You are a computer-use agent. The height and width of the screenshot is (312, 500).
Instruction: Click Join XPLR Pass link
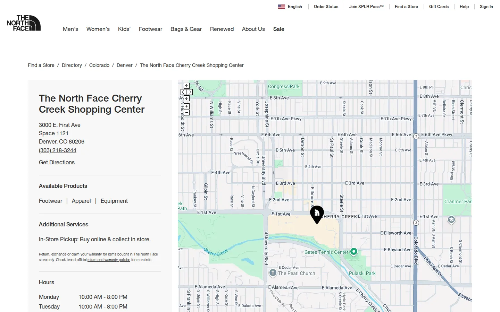pyautogui.click(x=366, y=7)
